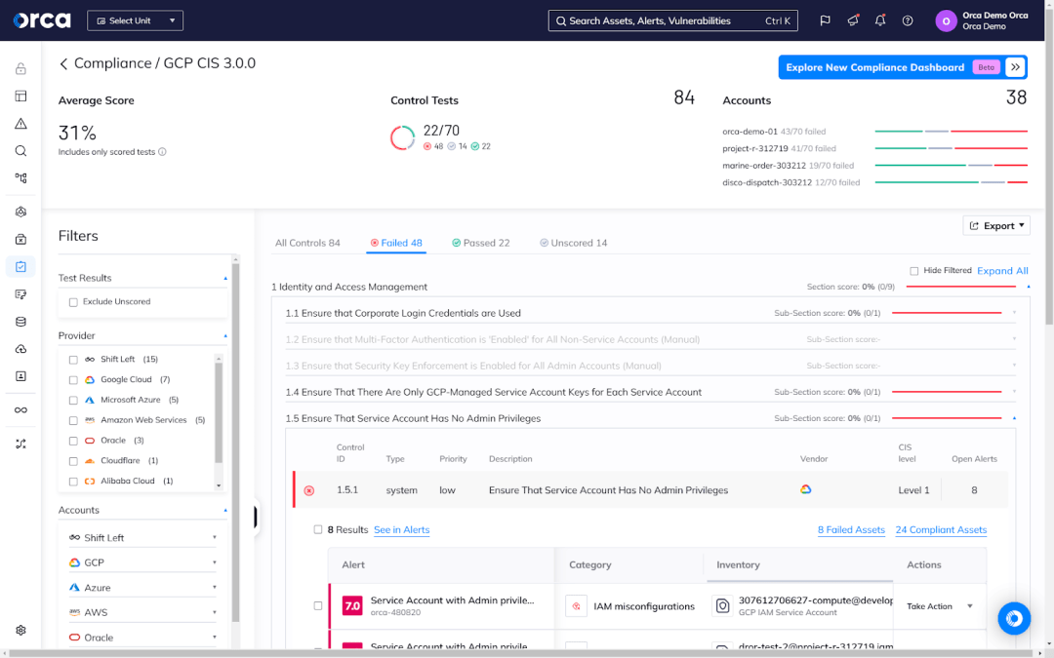Open the database icon in sidebar
1054x658 pixels.
point(20,322)
